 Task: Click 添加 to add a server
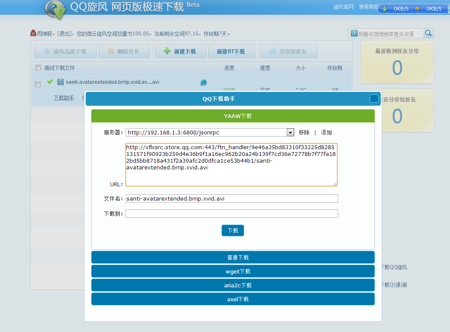326,132
